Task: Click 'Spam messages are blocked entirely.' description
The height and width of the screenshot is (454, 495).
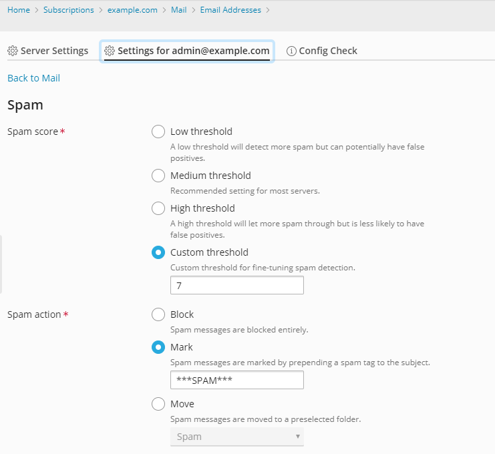Action: pyautogui.click(x=239, y=330)
